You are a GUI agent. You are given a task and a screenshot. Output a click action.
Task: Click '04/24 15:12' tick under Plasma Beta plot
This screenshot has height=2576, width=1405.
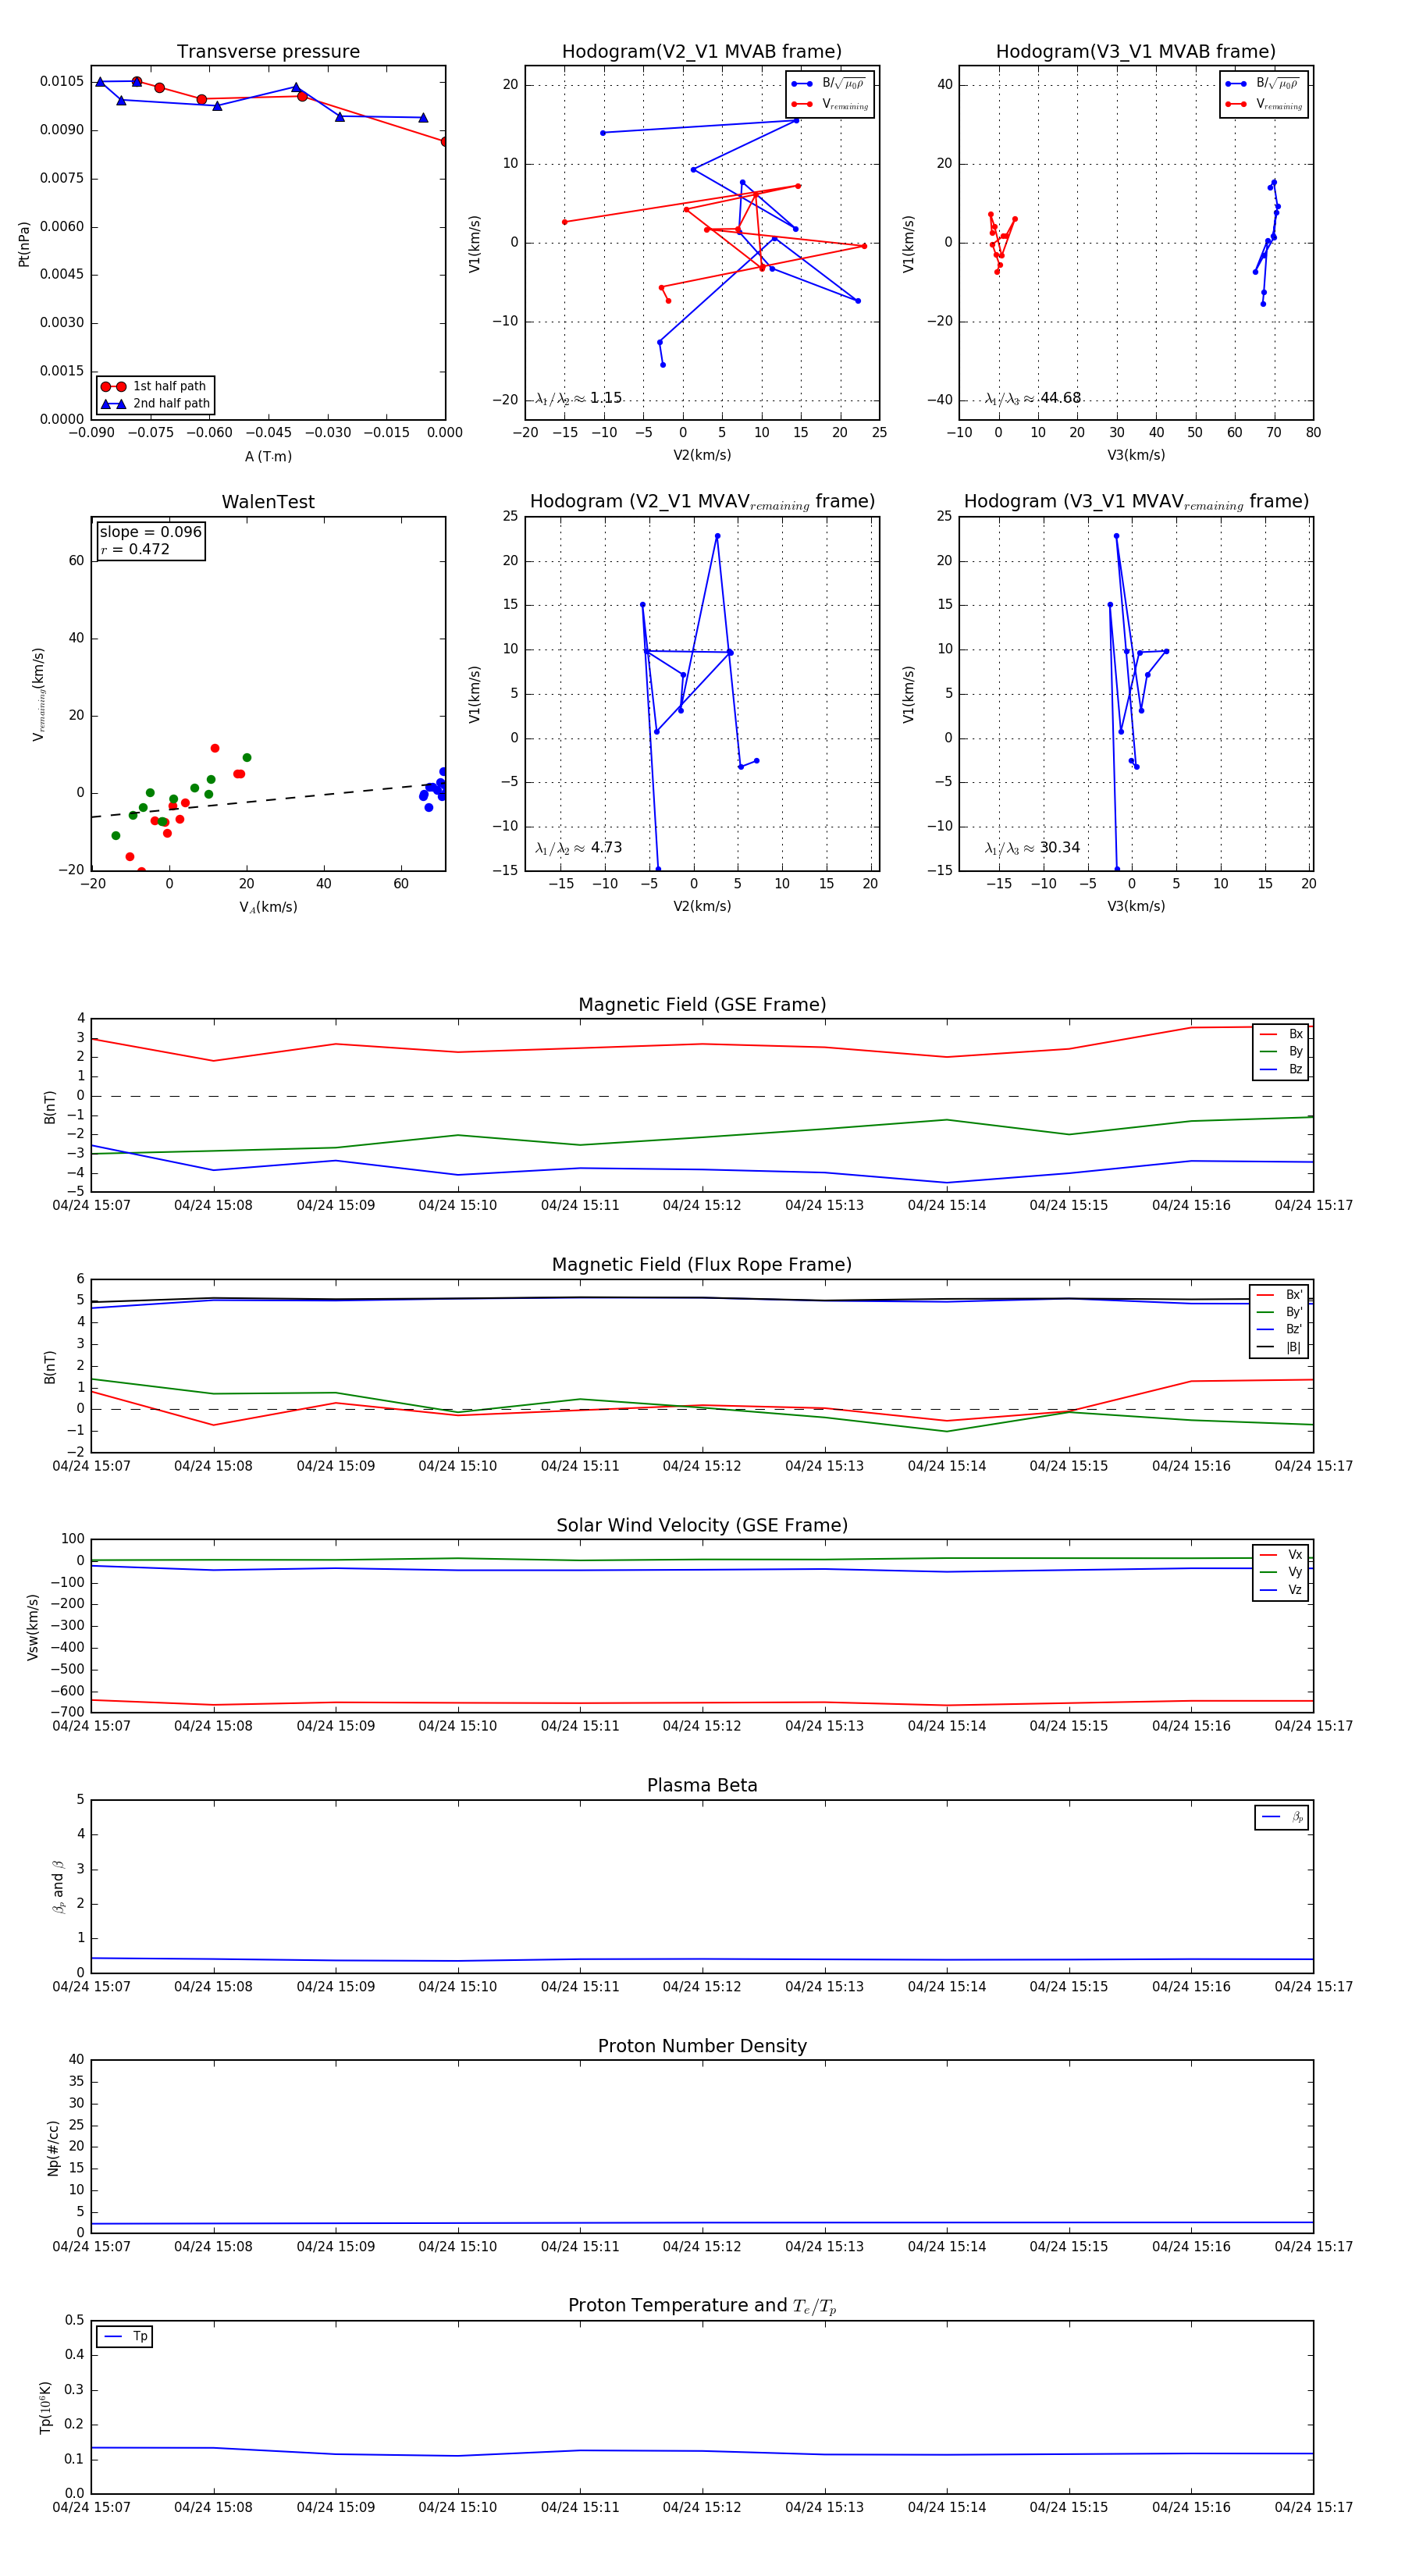tap(702, 1986)
